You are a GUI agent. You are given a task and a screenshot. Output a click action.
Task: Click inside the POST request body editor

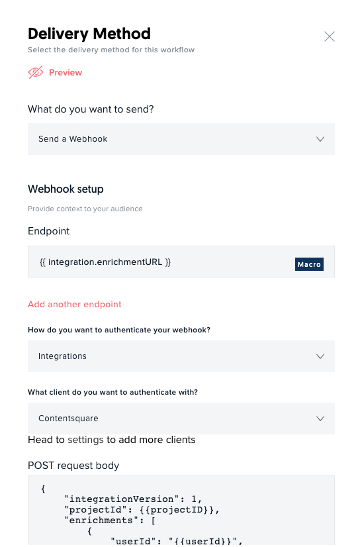(181, 511)
